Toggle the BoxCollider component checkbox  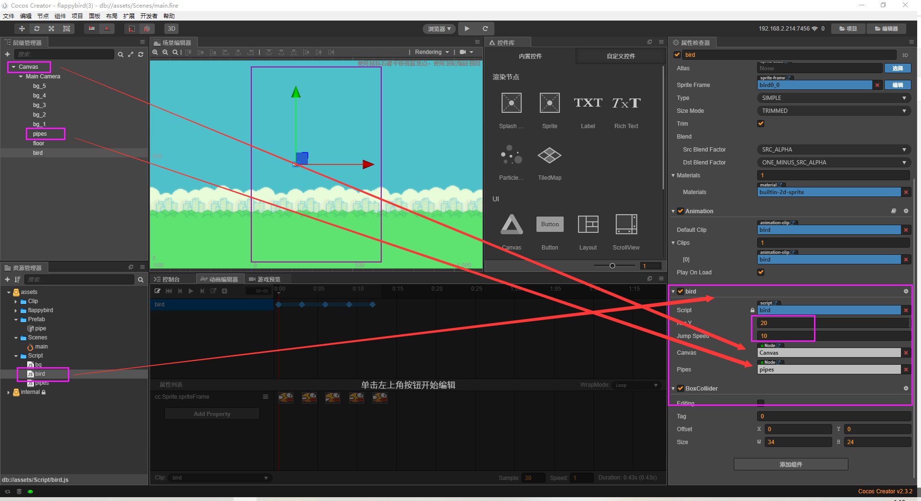680,388
